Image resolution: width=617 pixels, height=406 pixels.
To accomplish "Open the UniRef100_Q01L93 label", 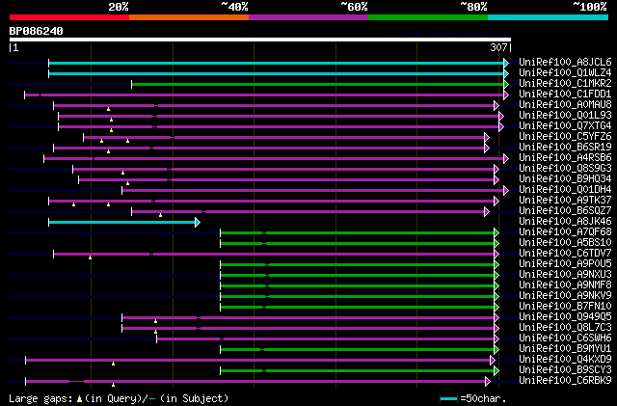I will tap(565, 115).
